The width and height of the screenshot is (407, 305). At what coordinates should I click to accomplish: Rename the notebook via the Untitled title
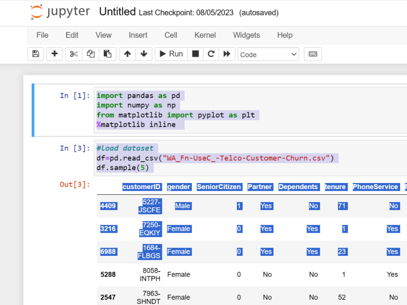117,12
